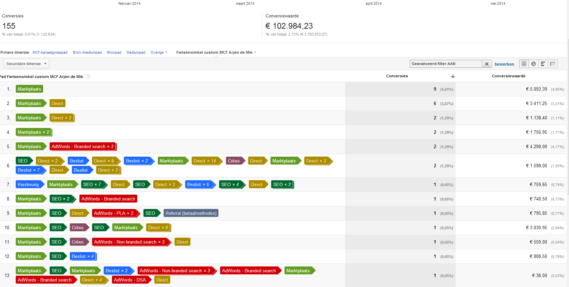Open the Secundaire dimensie dropdown
This screenshot has height=287, width=569.
coord(26,64)
